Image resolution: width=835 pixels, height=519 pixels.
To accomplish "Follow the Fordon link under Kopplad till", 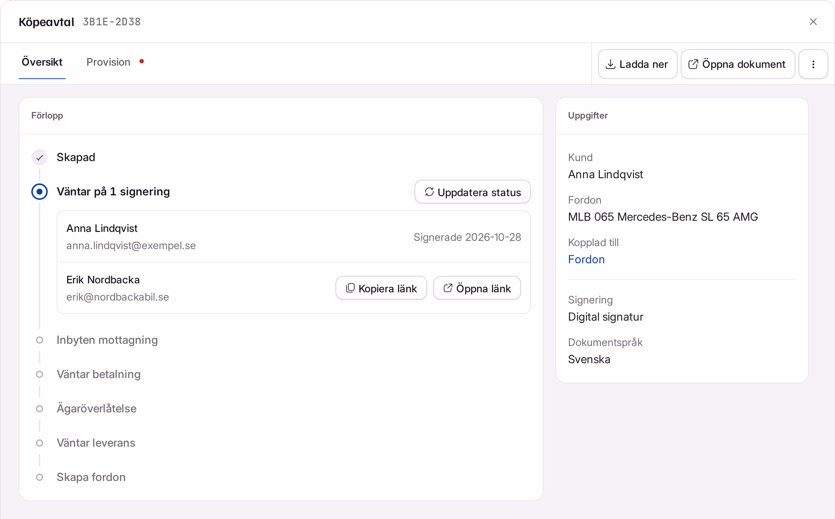I will [x=586, y=259].
